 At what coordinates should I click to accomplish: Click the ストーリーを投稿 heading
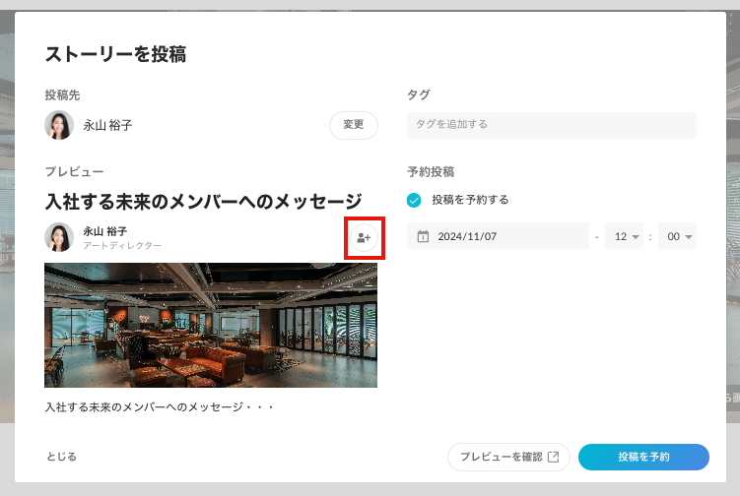click(115, 54)
